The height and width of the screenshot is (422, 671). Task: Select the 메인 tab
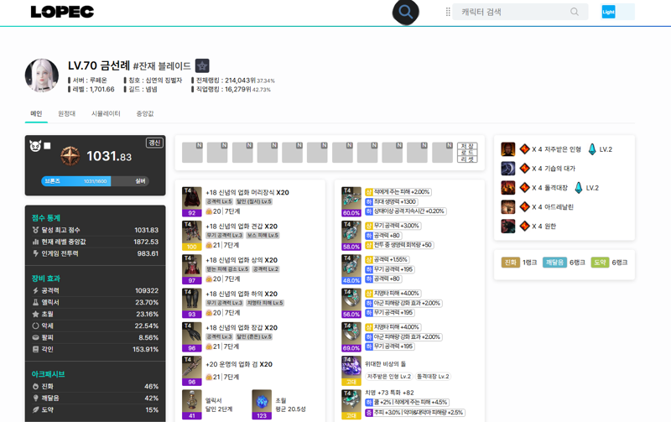click(x=36, y=113)
